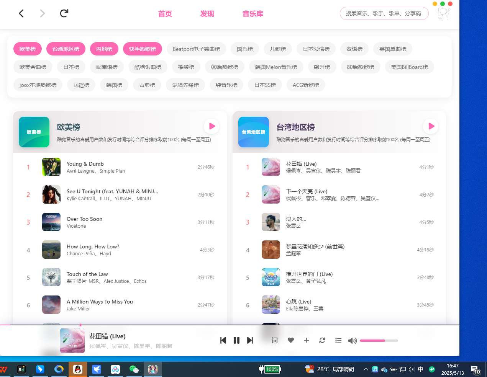The width and height of the screenshot is (487, 377).
Task: Play A Million Ways To Miss You
Action: click(120, 305)
